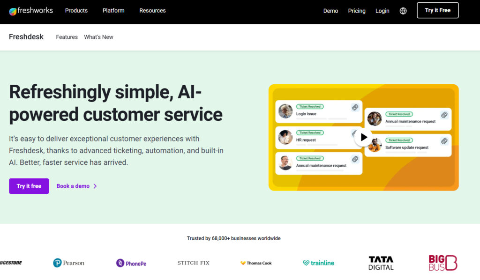Click the Trainline logo

(x=318, y=263)
